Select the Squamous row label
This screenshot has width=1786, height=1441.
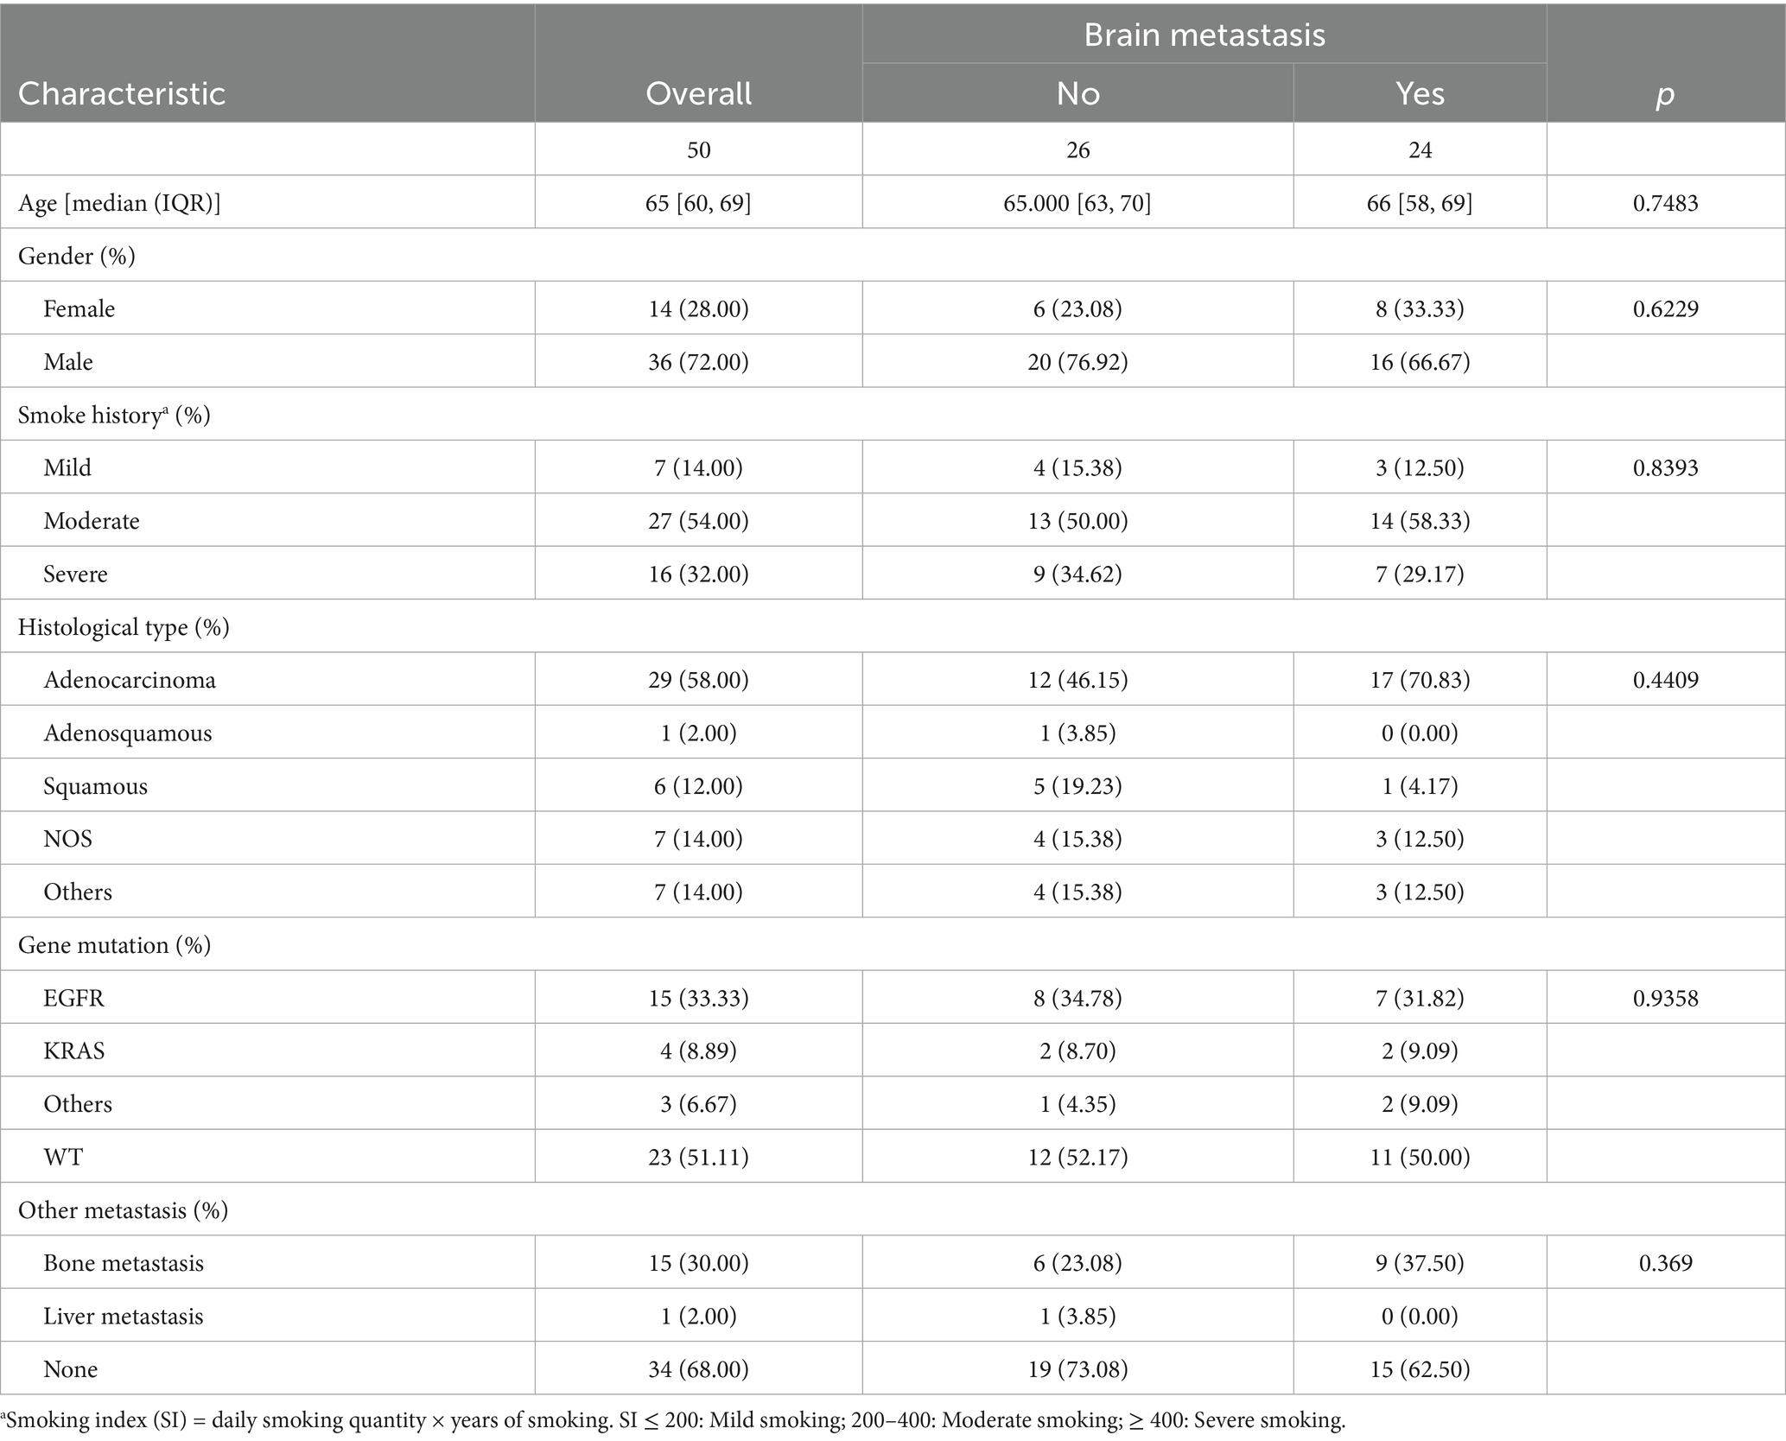[x=95, y=786]
